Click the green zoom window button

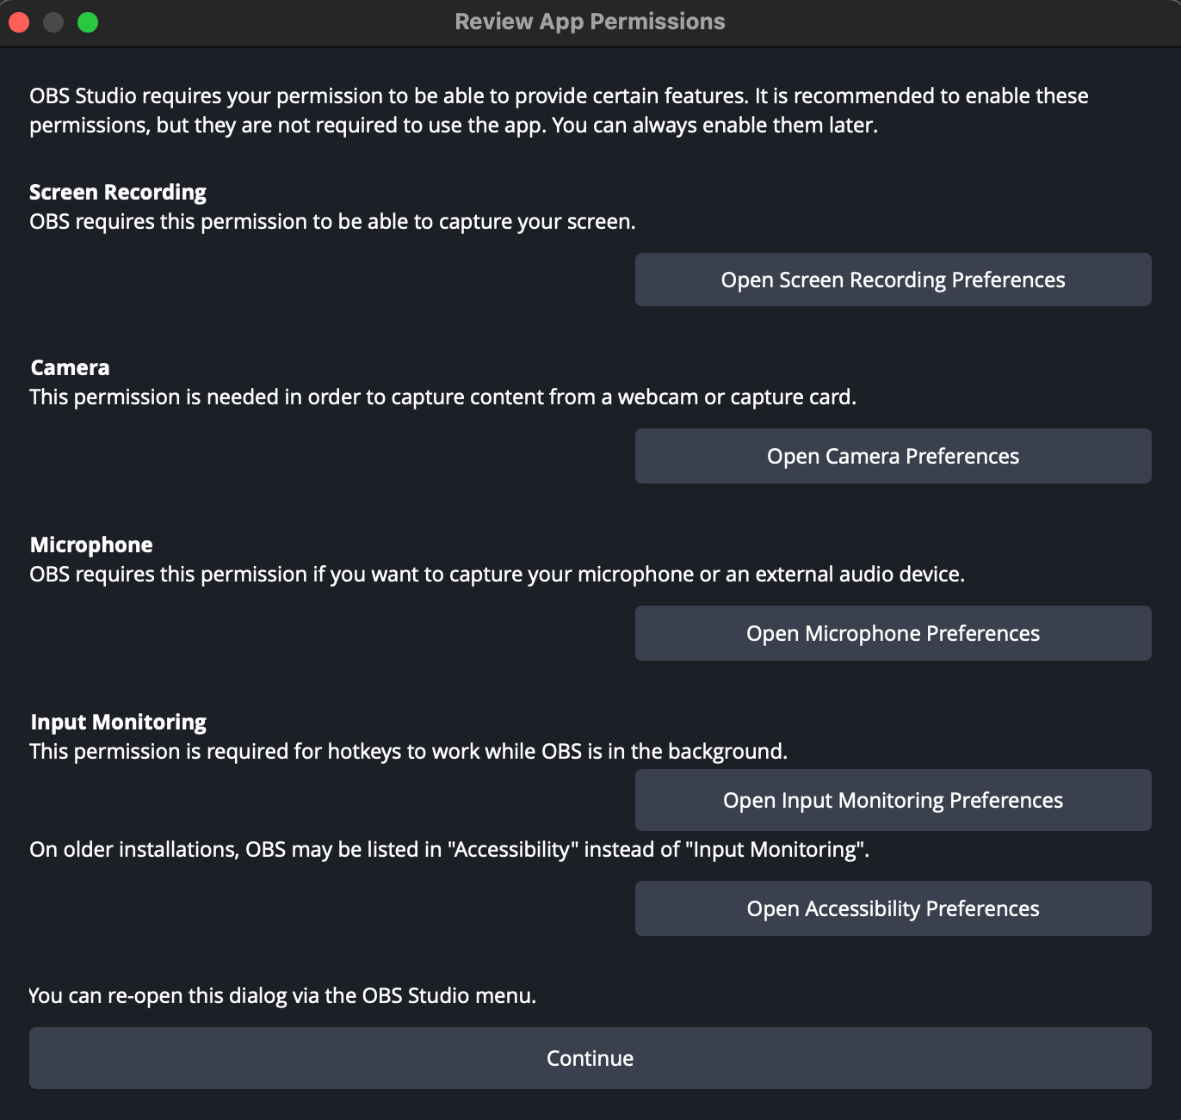coord(88,22)
